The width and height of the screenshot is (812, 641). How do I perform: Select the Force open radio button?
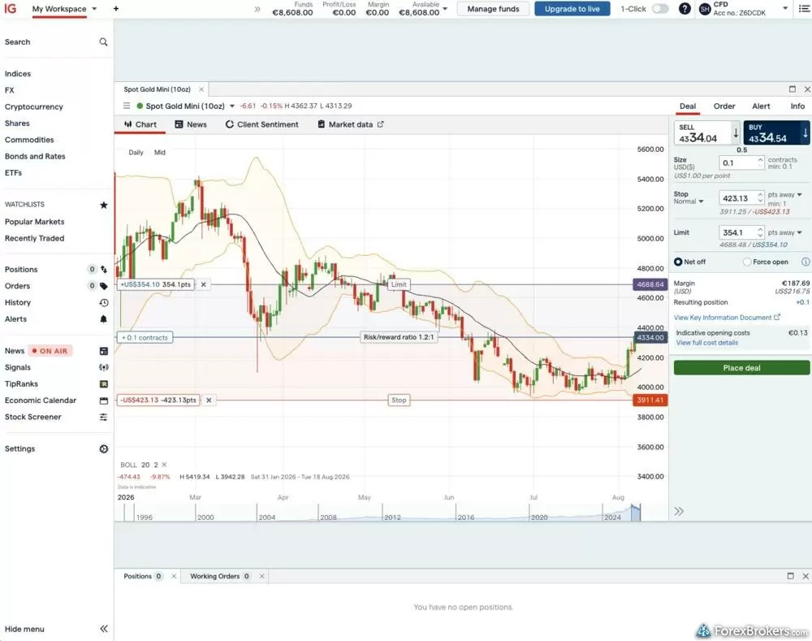tap(747, 262)
